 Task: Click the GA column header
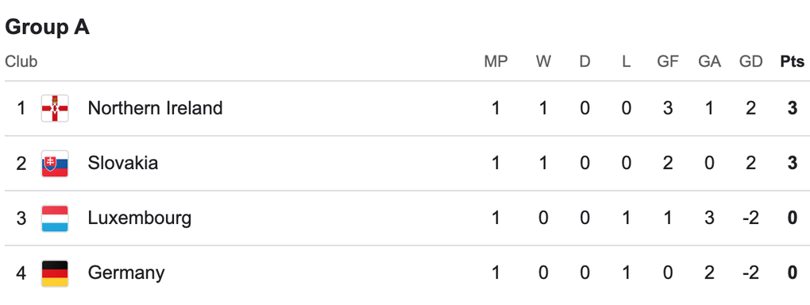click(709, 61)
